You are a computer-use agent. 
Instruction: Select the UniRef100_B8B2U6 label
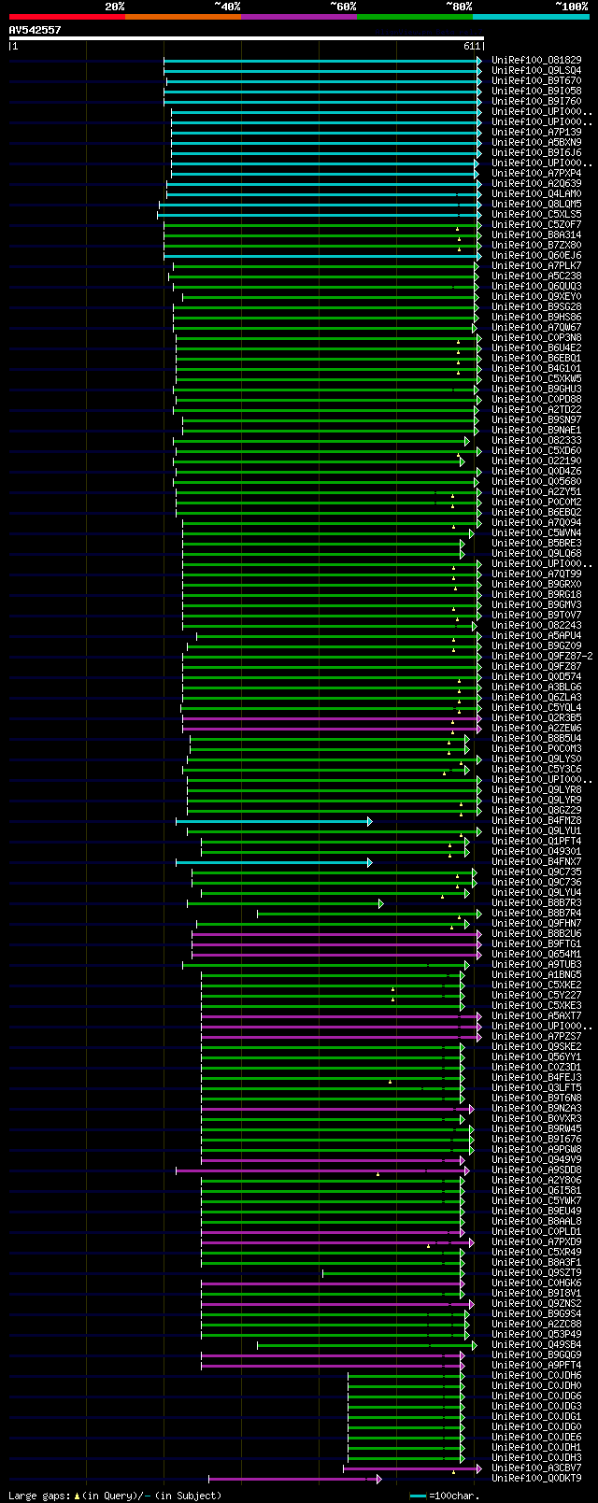(x=536, y=934)
